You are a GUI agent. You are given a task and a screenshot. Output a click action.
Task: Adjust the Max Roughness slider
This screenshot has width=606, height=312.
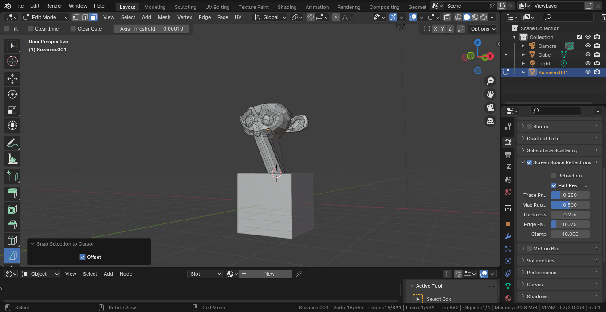pyautogui.click(x=570, y=205)
